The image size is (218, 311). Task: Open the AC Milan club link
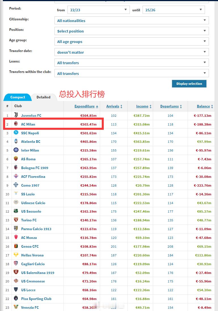pyautogui.click(x=28, y=124)
